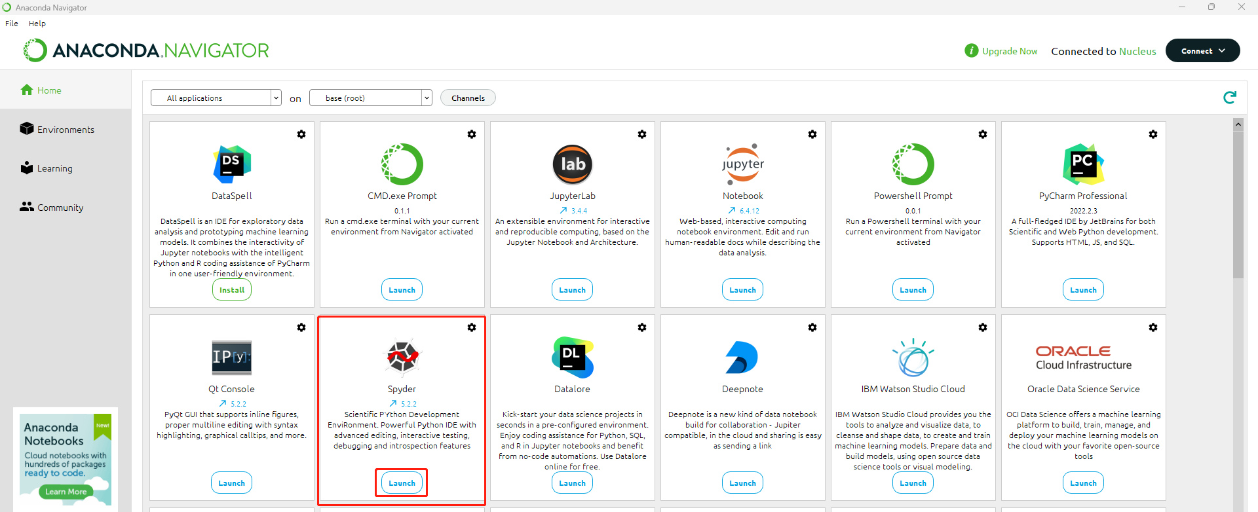This screenshot has width=1258, height=512.
Task: Click the Spyder web icon
Action: click(x=402, y=357)
